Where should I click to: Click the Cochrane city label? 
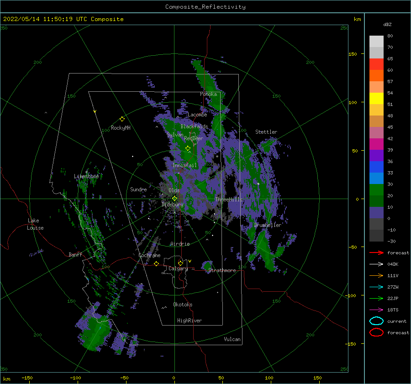(x=149, y=255)
